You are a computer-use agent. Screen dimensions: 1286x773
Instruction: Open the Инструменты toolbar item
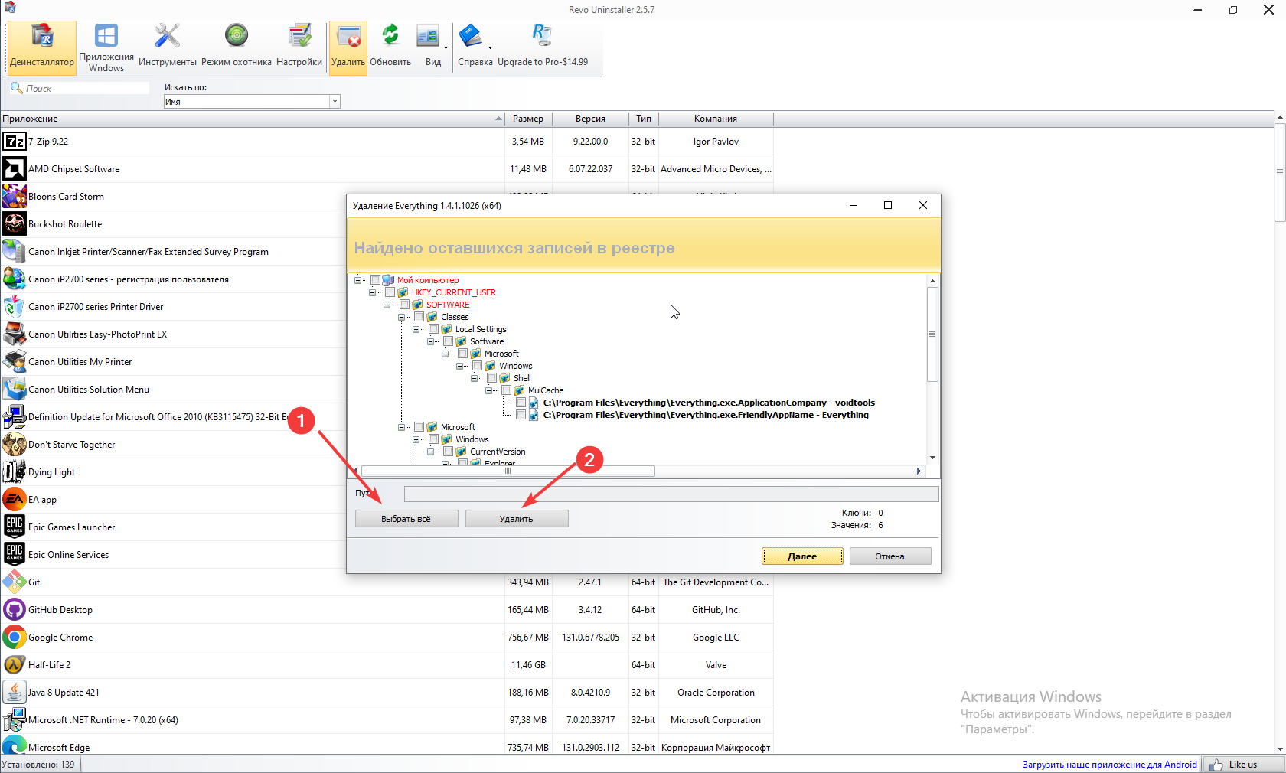(x=167, y=47)
